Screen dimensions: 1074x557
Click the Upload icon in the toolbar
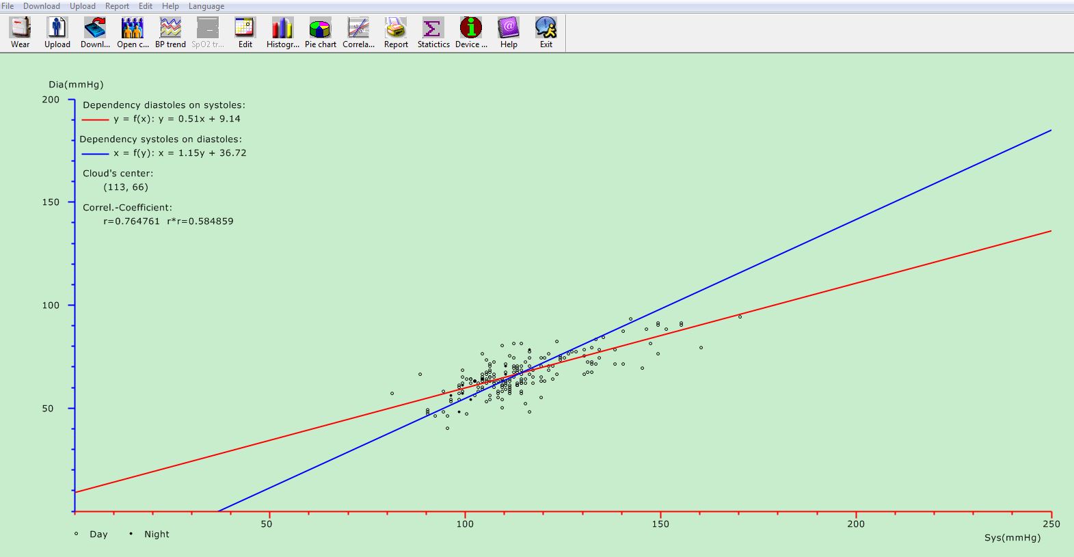(x=57, y=29)
